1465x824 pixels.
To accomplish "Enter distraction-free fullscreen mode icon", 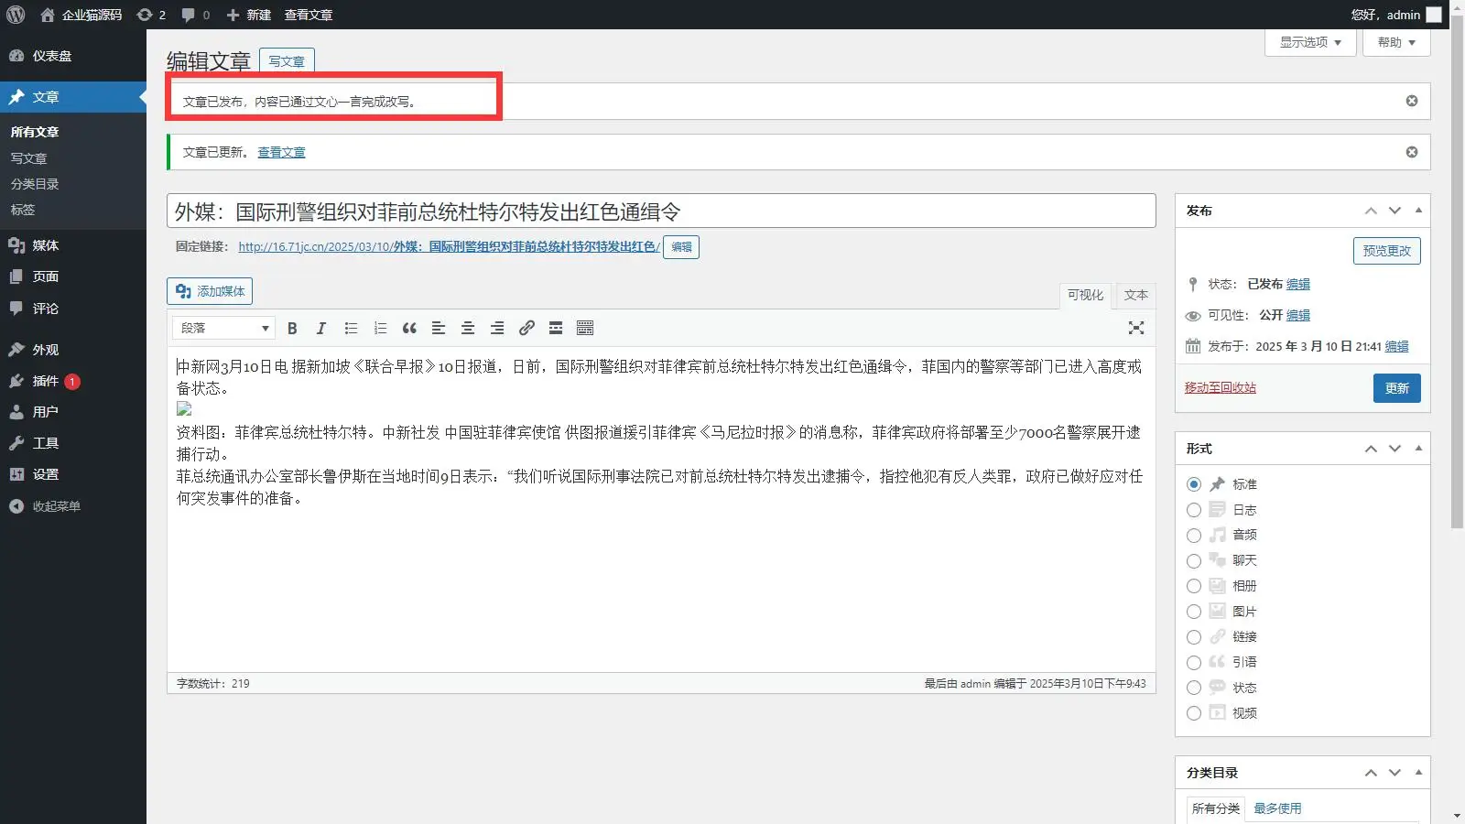I will tap(1136, 328).
